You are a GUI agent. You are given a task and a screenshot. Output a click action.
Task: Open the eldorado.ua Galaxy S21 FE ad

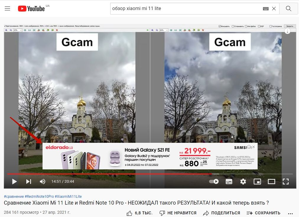(x=150, y=156)
